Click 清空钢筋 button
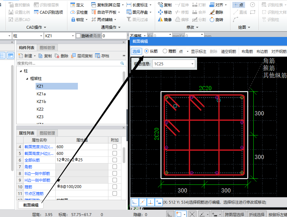Screen dimensions: 287x217 pyautogui.click(x=229, y=51)
